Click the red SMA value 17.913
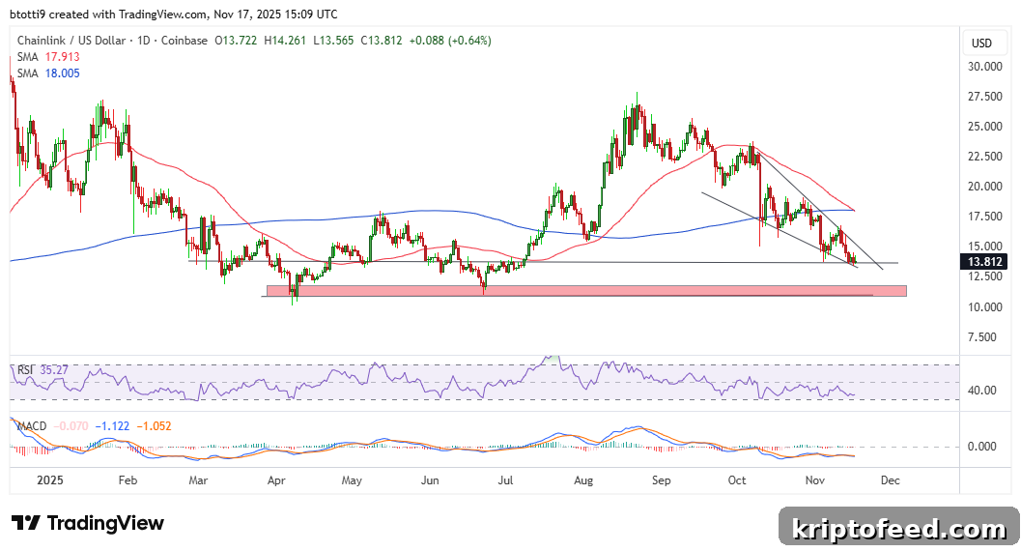Screen dimensions: 1021x552 coord(62,57)
